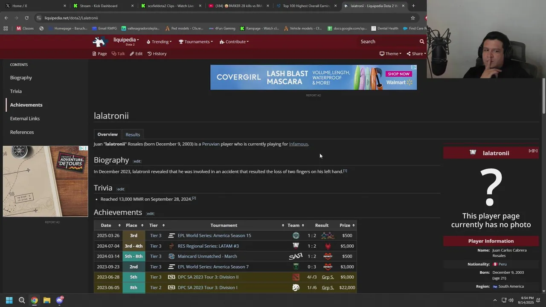Bookmark this page with the star icon
This screenshot has width=546, height=307.
(413, 18)
